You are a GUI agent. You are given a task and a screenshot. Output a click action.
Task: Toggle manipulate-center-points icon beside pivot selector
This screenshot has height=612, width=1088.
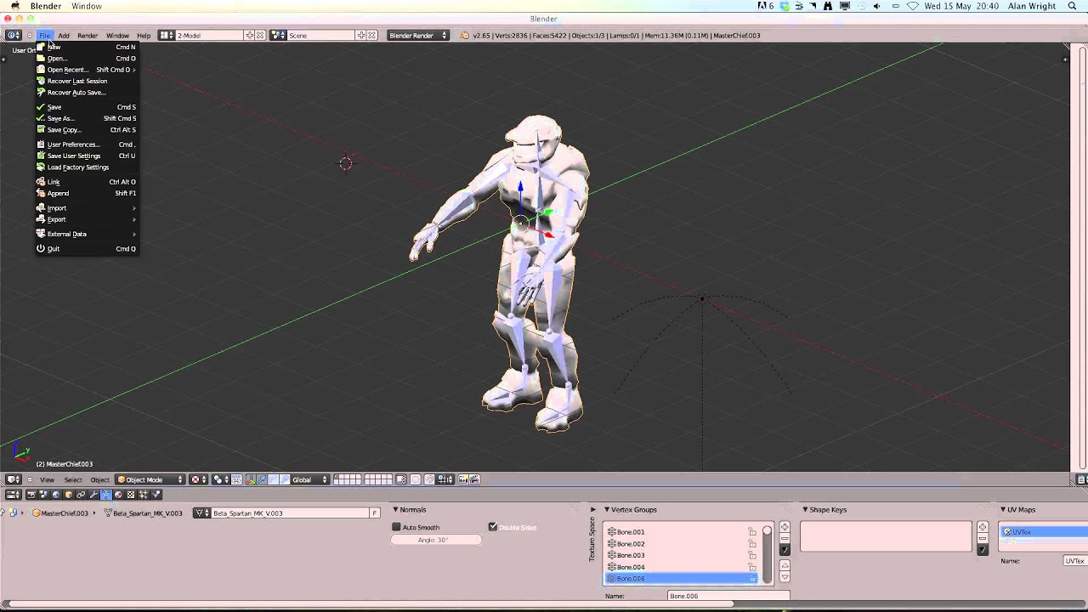[x=236, y=479]
